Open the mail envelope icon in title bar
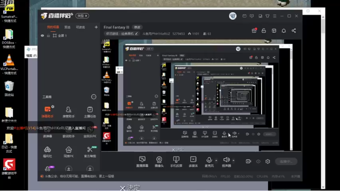 [x=244, y=16]
